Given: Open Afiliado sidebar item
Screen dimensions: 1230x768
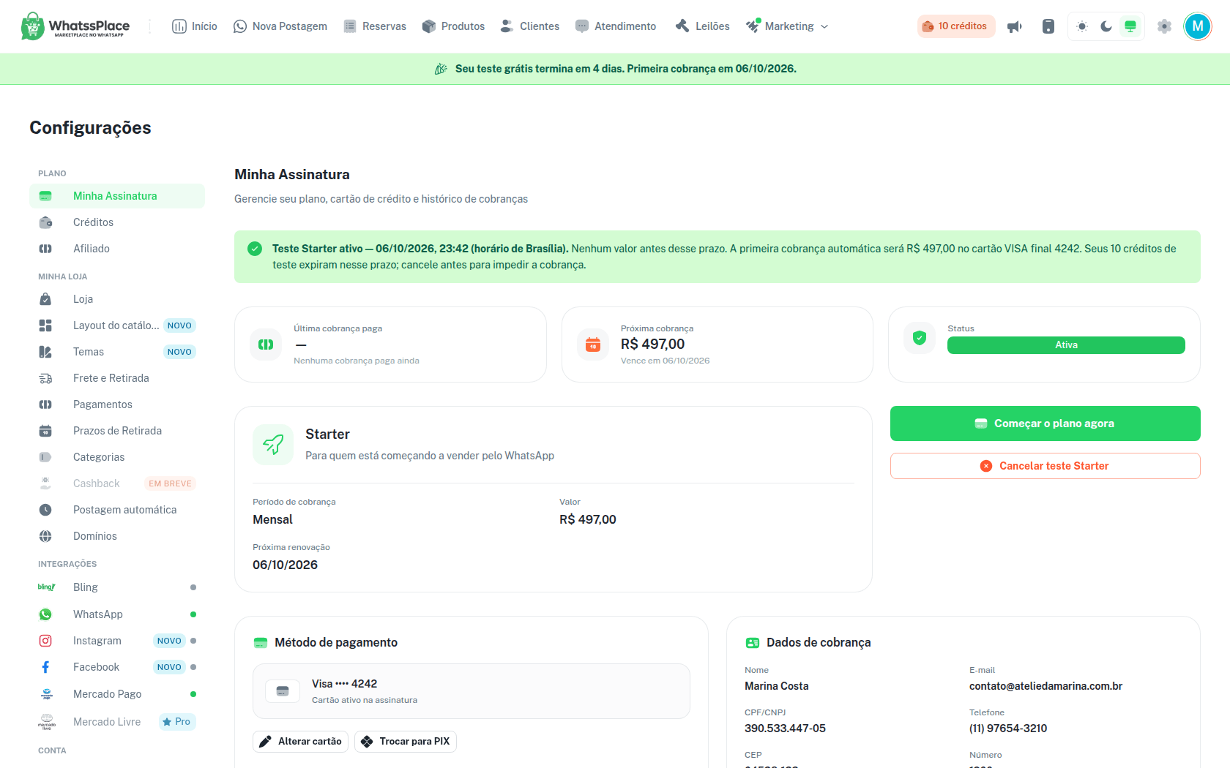Looking at the screenshot, I should click(117, 249).
